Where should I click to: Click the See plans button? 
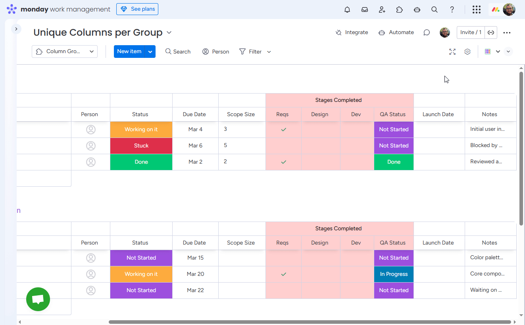click(137, 9)
